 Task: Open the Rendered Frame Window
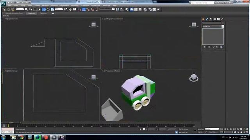point(154,9)
